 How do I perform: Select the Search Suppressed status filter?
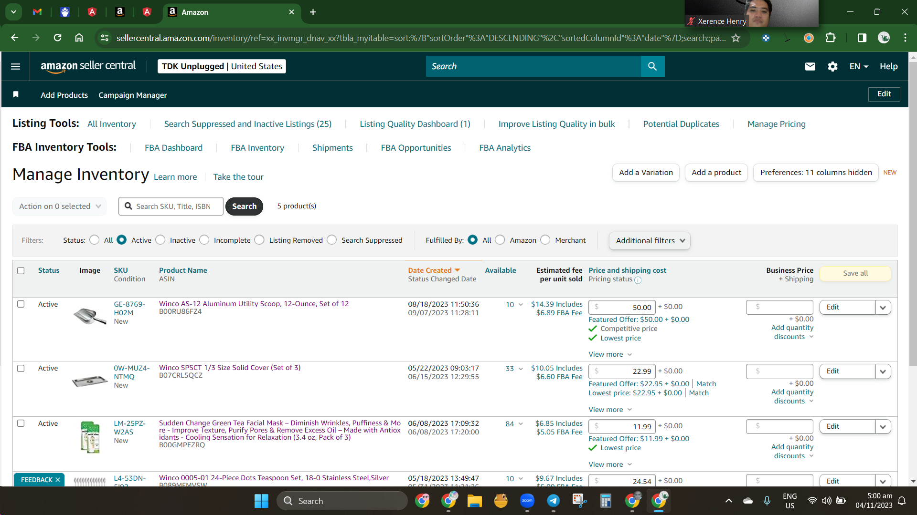tap(332, 240)
